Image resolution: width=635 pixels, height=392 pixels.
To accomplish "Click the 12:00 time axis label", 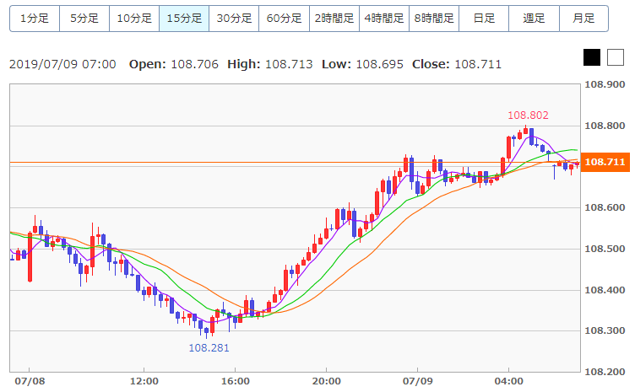I will click(144, 381).
